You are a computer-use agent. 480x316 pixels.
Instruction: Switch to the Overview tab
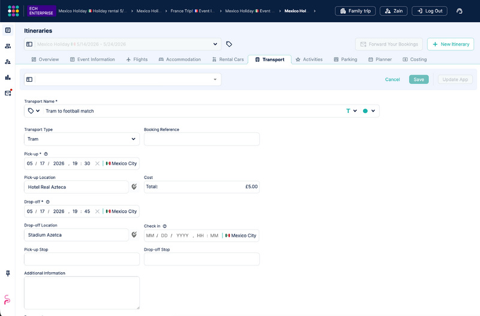point(45,59)
